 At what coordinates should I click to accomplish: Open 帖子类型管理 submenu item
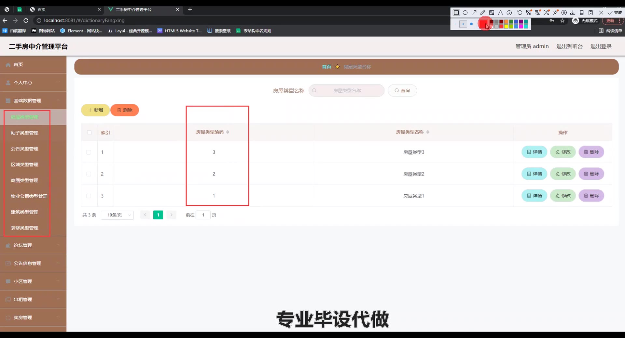[33, 133]
